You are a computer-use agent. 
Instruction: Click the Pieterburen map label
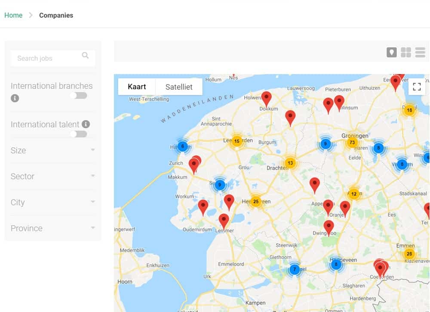(338, 90)
